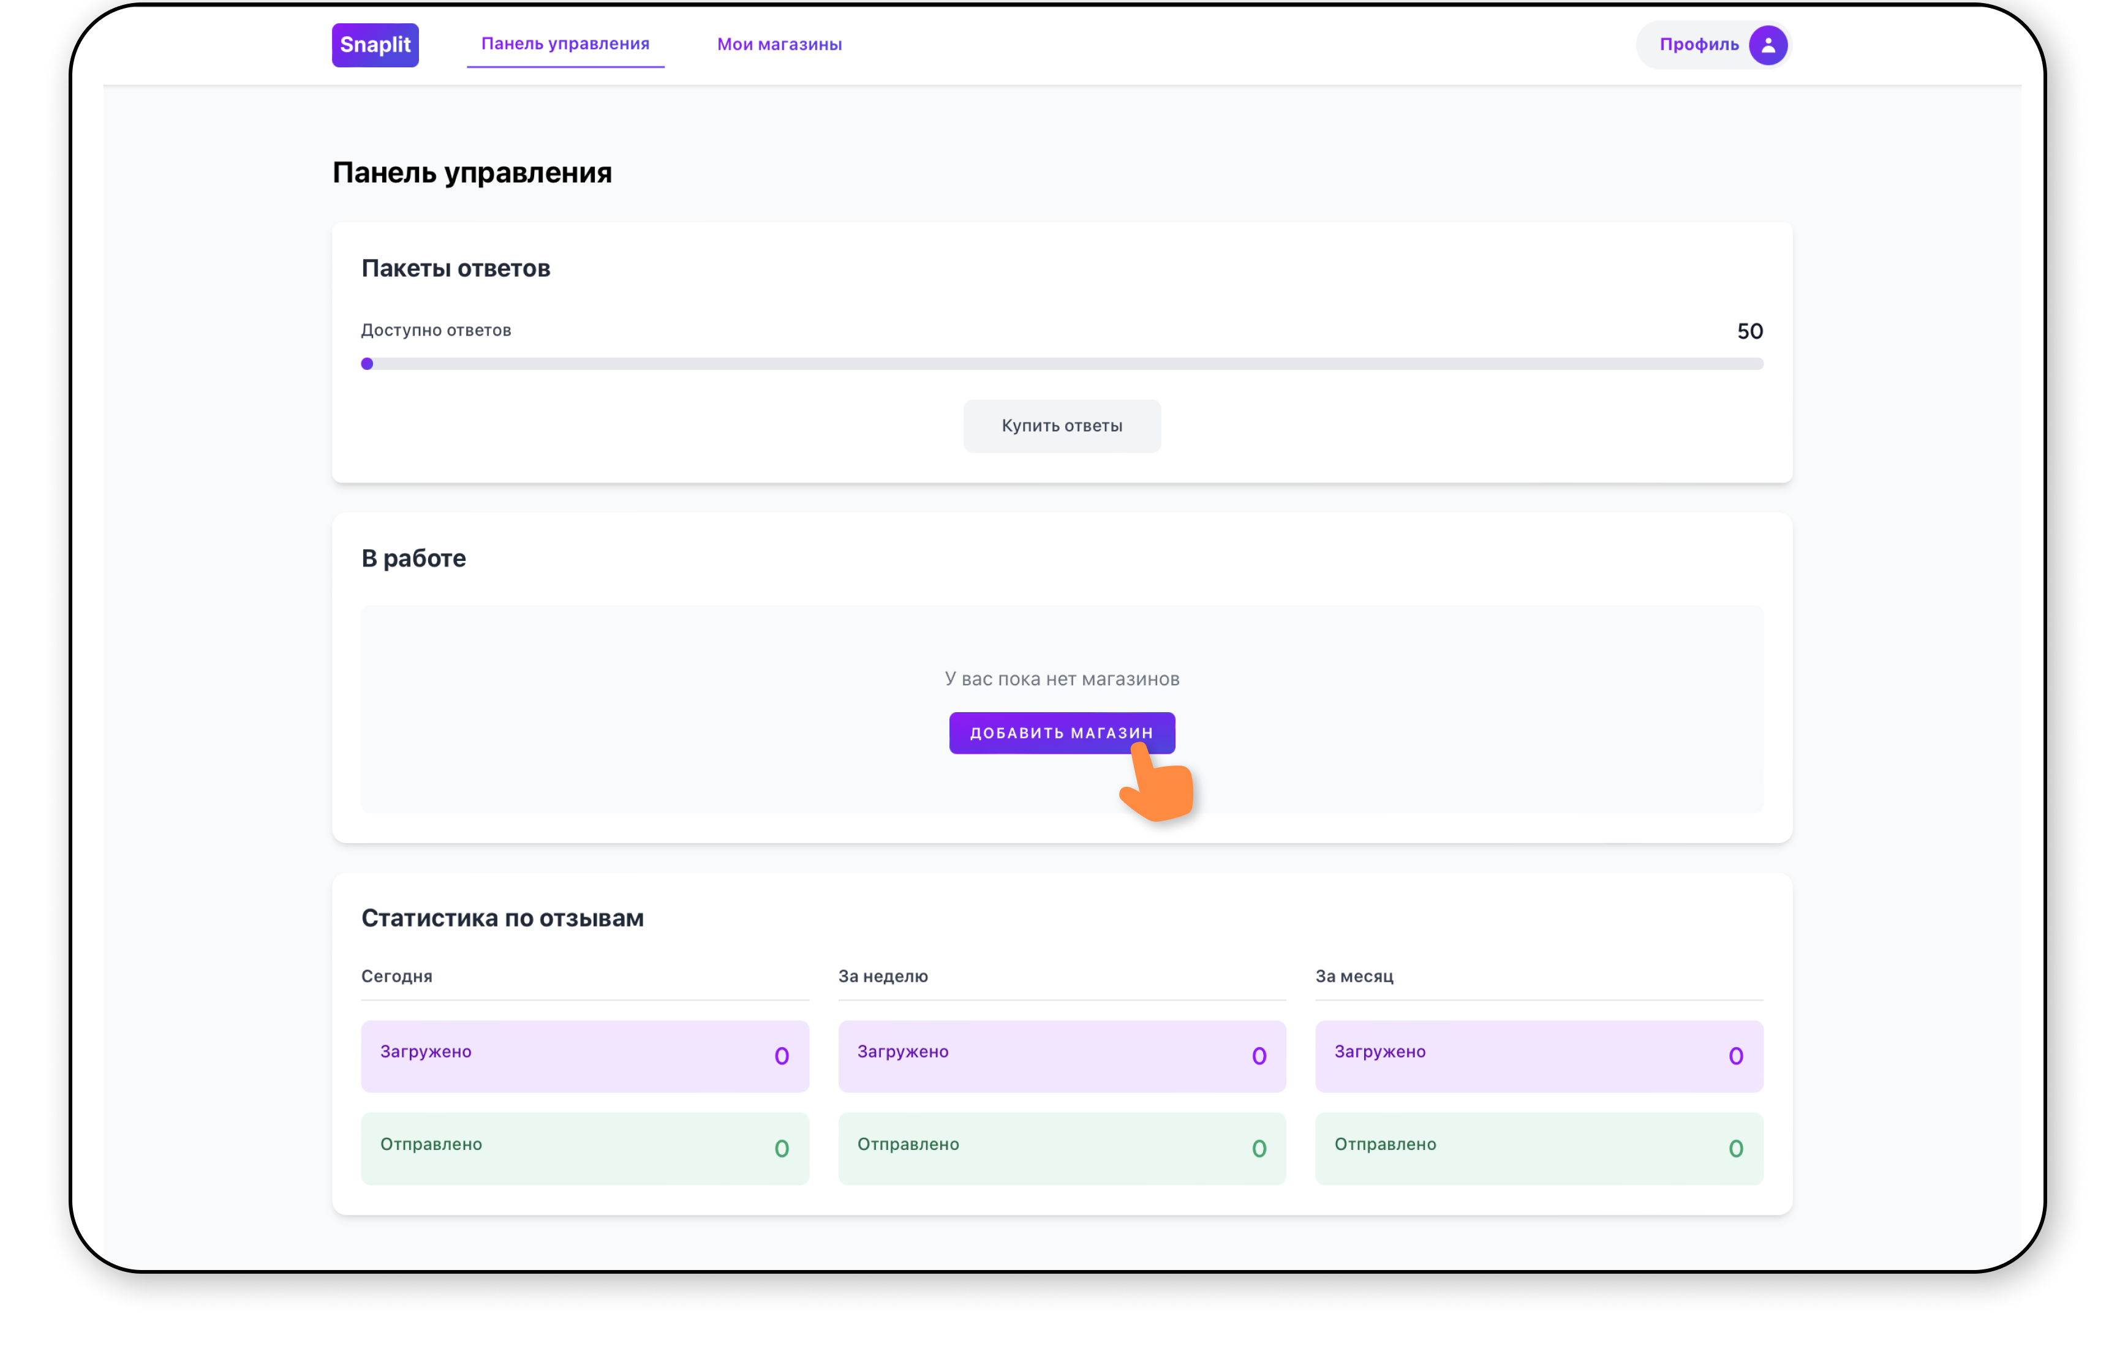Click the За неделю column header
2117x1368 pixels.
pyautogui.click(x=883, y=976)
